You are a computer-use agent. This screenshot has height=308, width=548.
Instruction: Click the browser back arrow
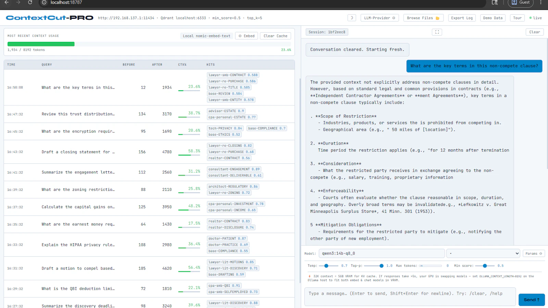coord(7,2)
